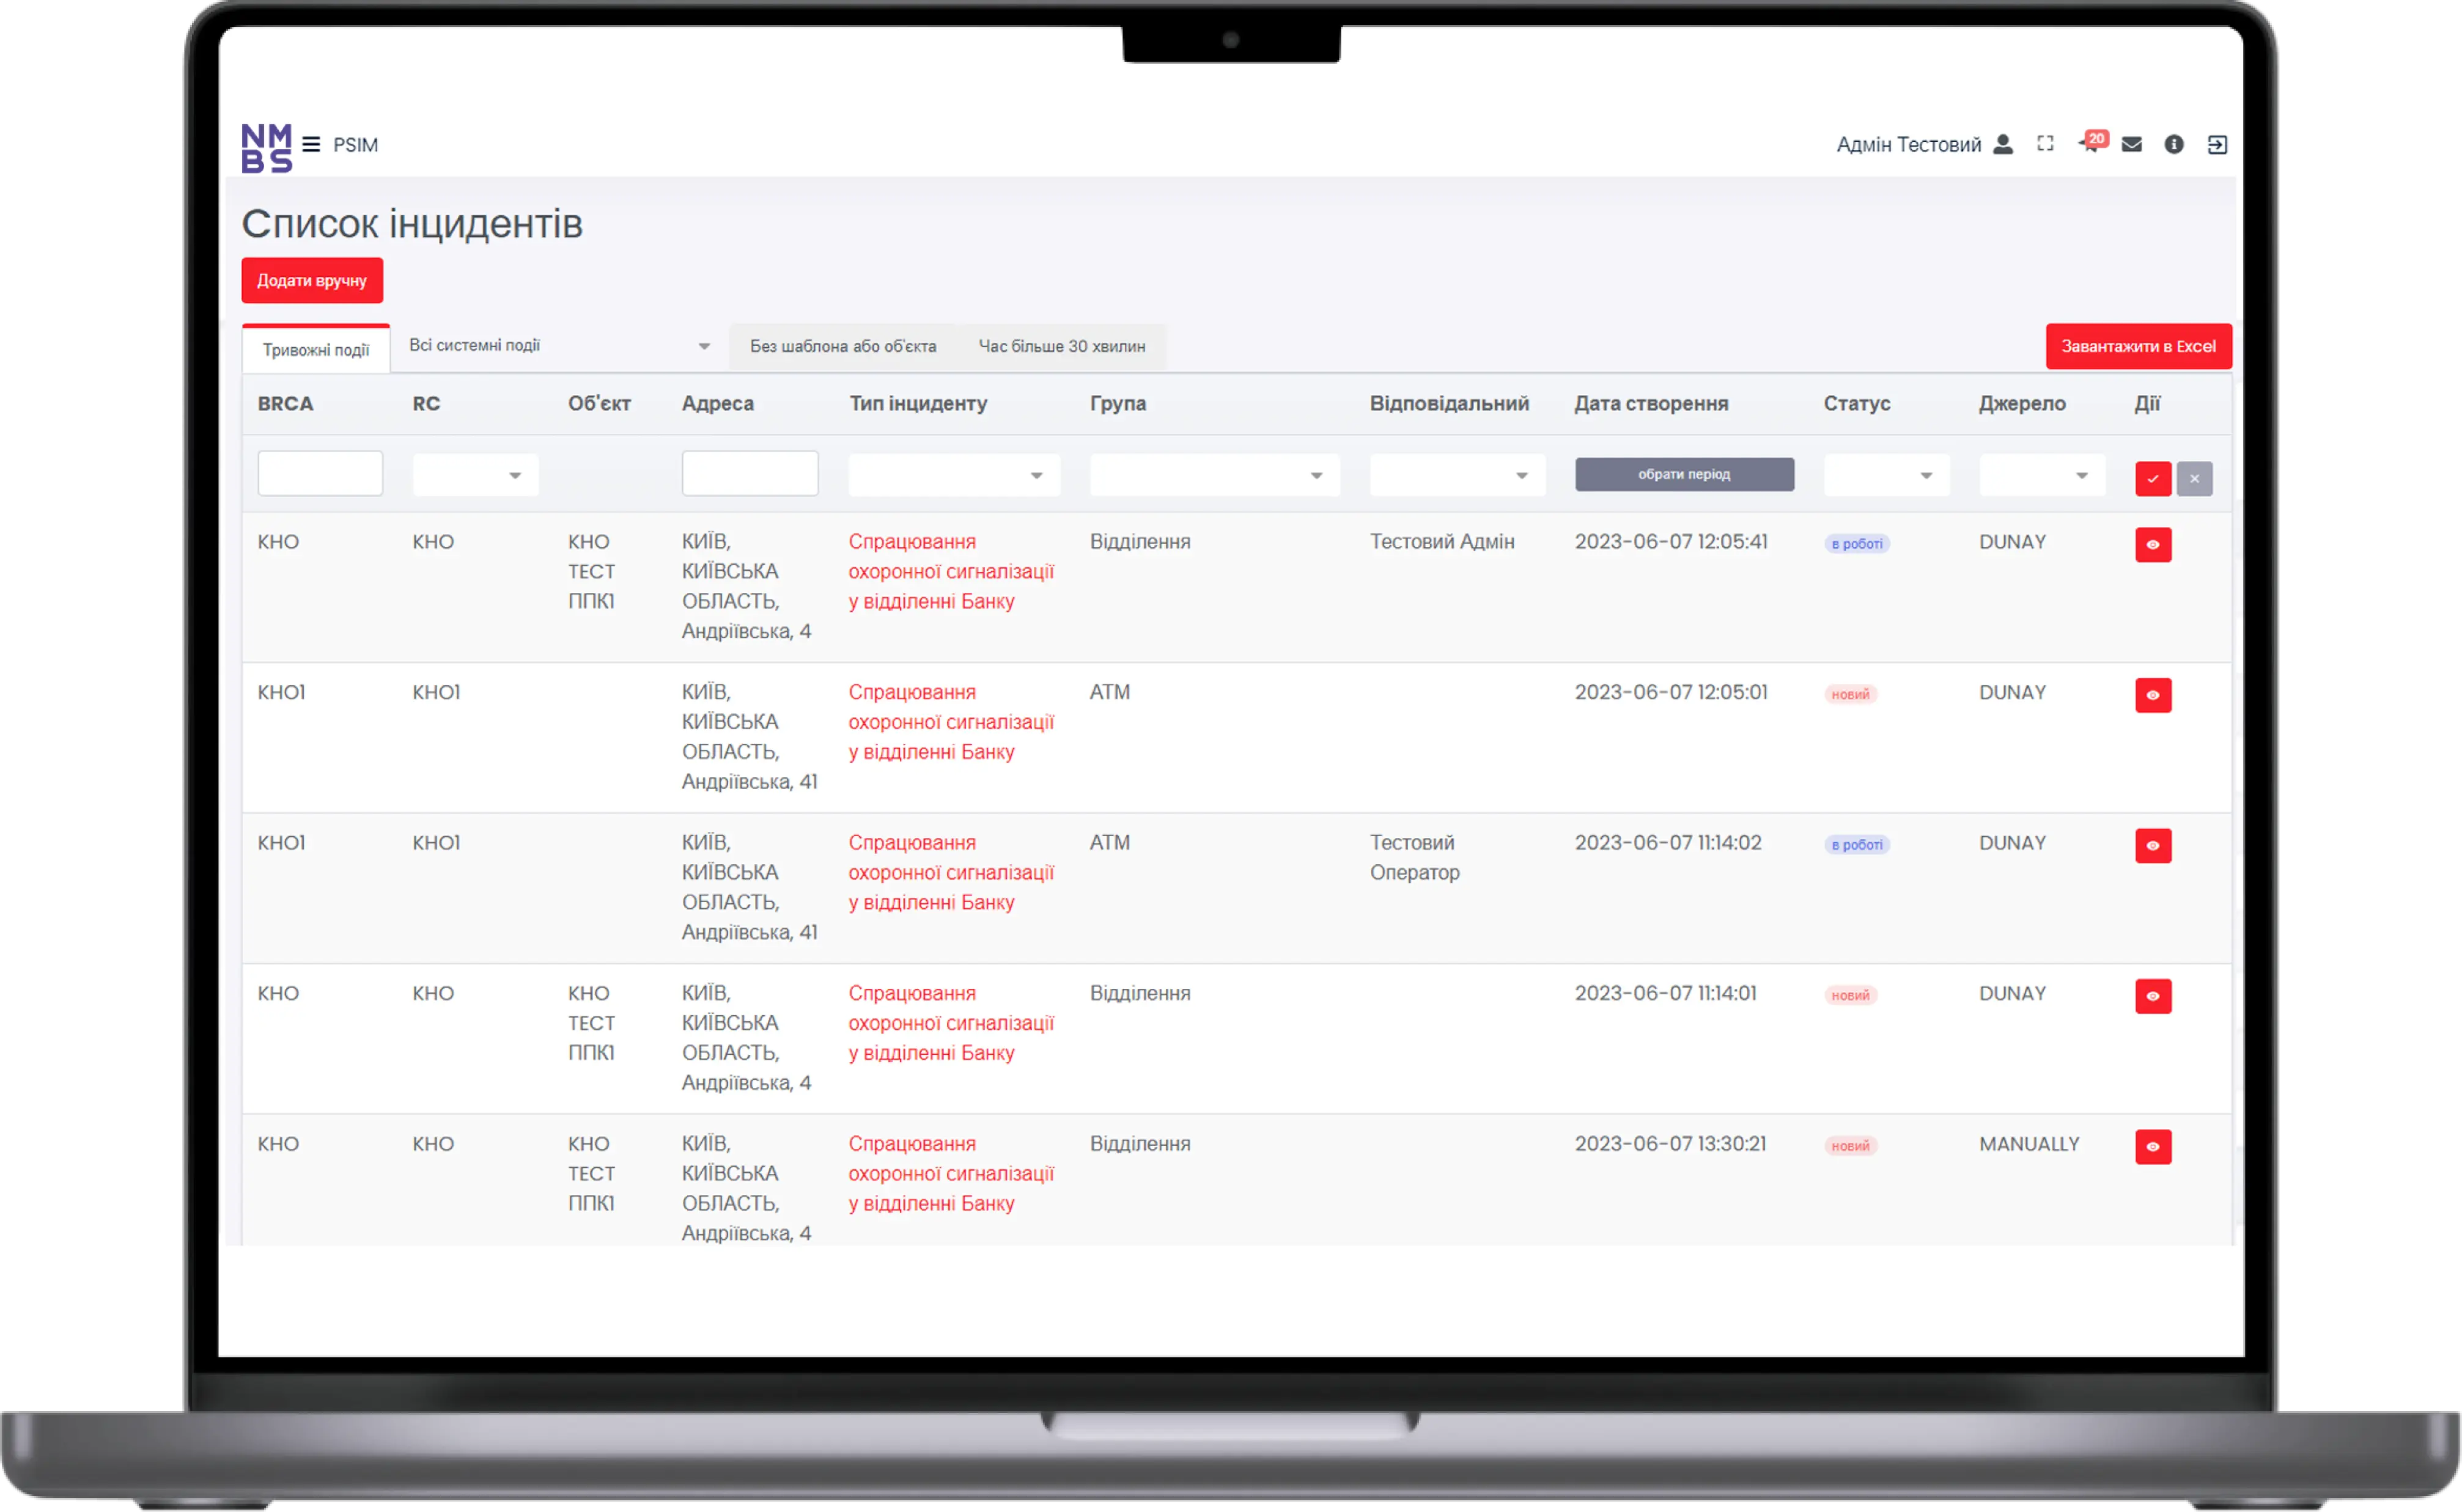The height and width of the screenshot is (1512, 2462).
Task: Click the Додати вручну button
Action: 311,280
